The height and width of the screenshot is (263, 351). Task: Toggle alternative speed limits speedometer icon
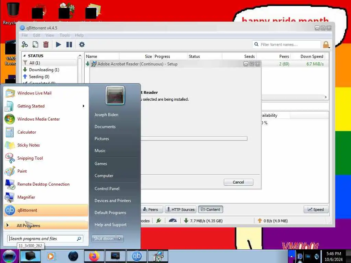pyautogui.click(x=173, y=221)
